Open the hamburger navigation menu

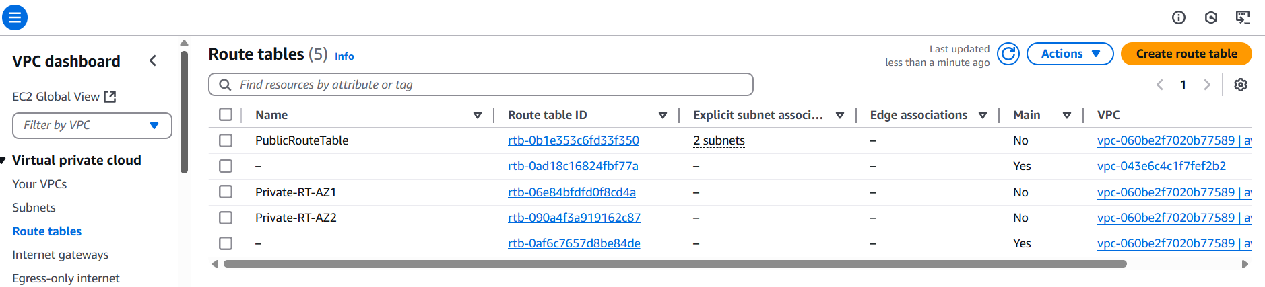15,17
